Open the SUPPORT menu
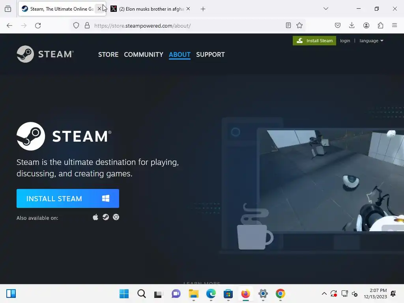The width and height of the screenshot is (404, 303). click(210, 54)
